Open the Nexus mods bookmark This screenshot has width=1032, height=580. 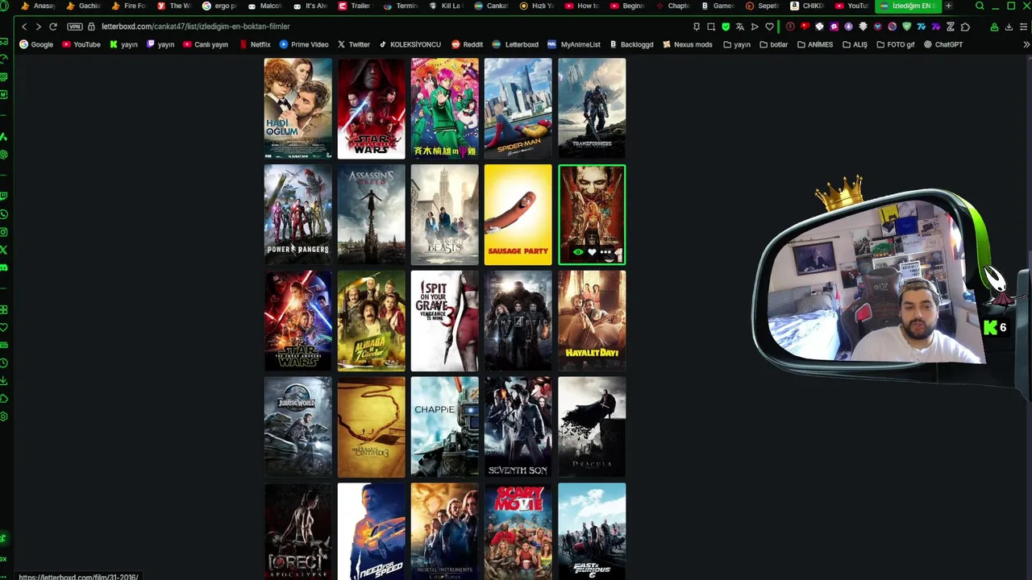(688, 44)
